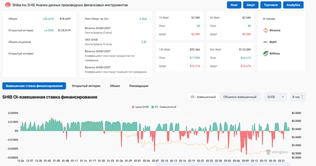Viewport: 316px width, 166px height.
Task: Click the Bybit logo in trending list
Action: pos(266,42)
